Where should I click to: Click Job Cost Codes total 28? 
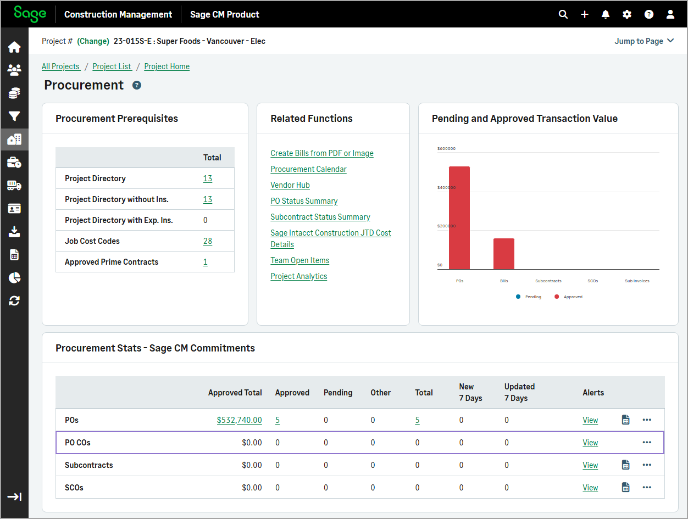[x=207, y=241]
